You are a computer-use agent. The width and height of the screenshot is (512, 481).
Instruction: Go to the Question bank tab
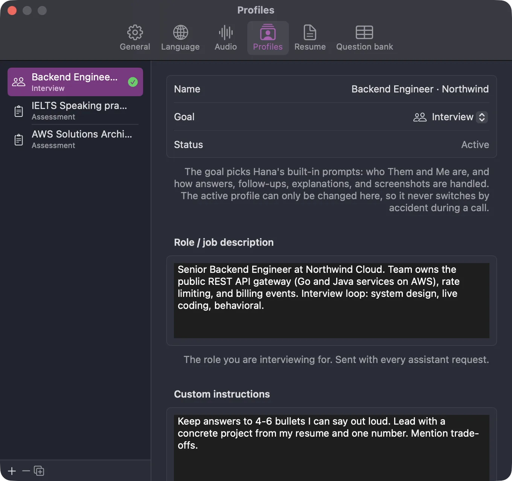[x=364, y=38]
